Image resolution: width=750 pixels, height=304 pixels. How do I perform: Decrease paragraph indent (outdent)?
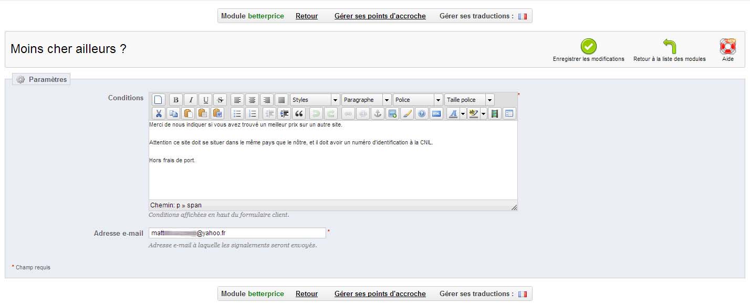[x=269, y=113]
